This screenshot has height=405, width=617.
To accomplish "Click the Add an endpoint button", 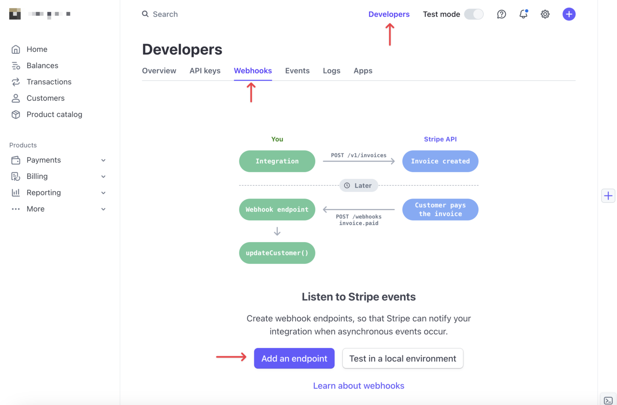I will tap(294, 358).
